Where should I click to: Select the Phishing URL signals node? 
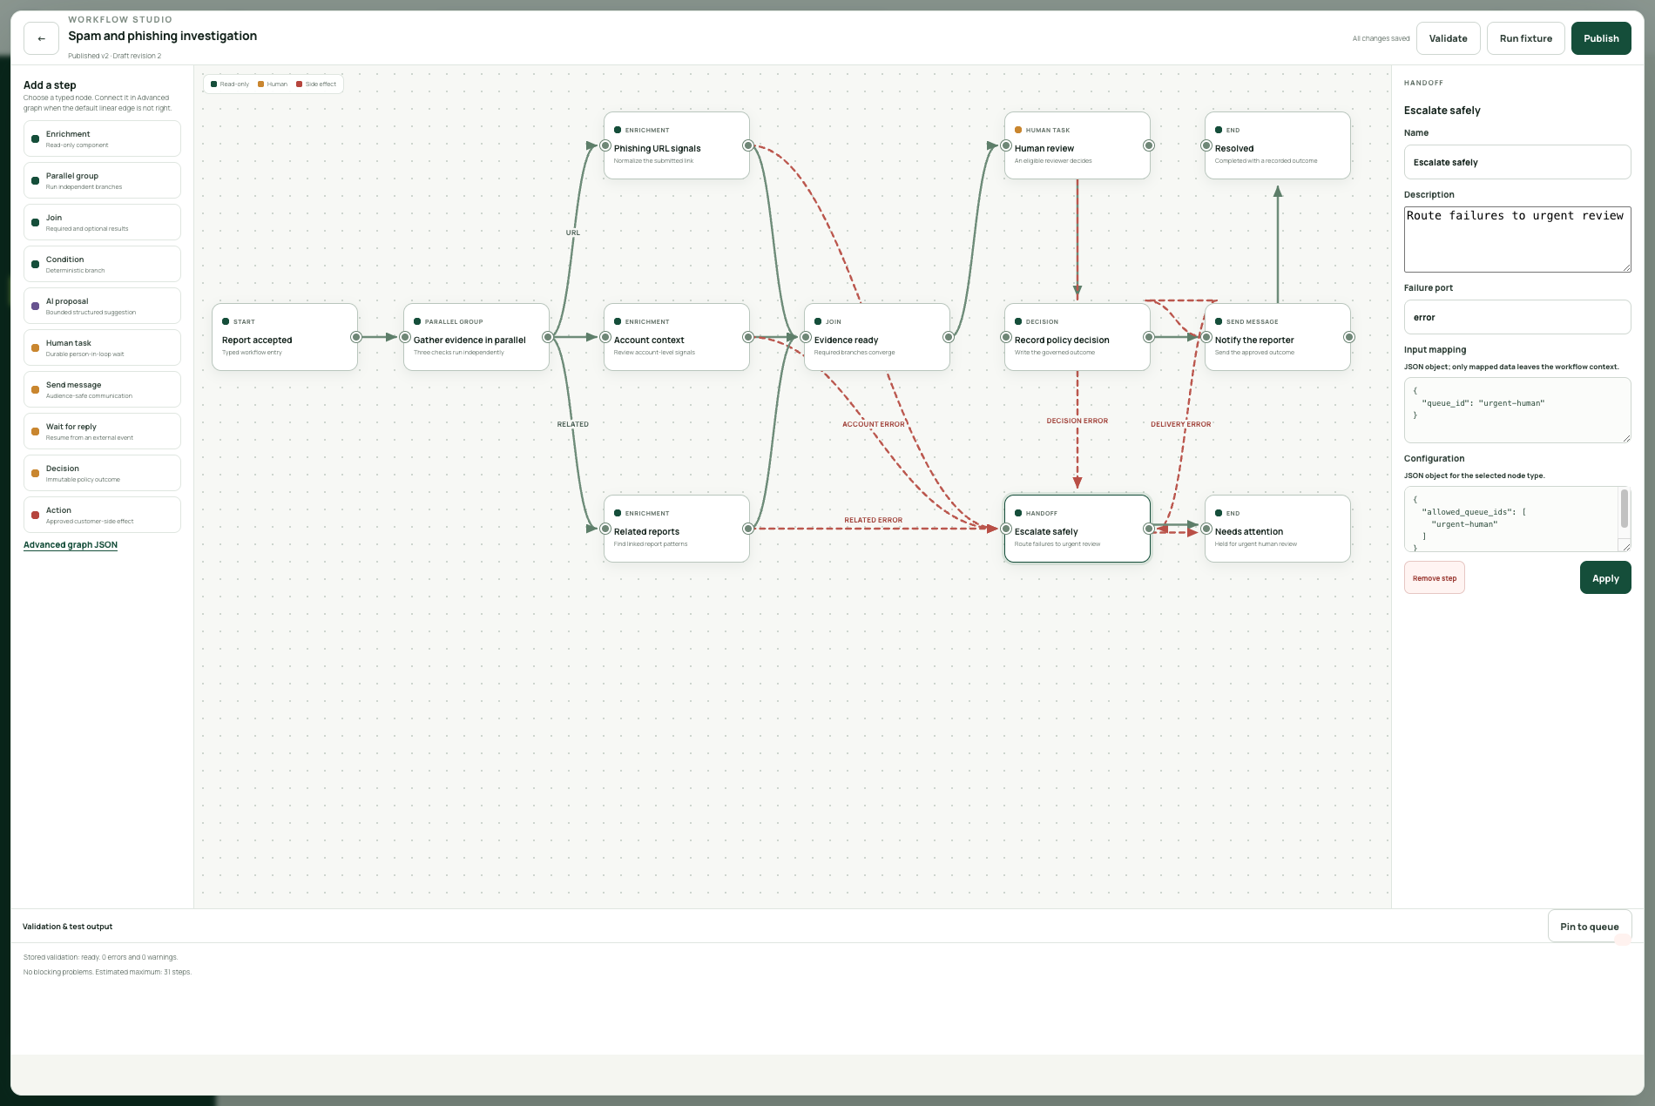click(677, 145)
